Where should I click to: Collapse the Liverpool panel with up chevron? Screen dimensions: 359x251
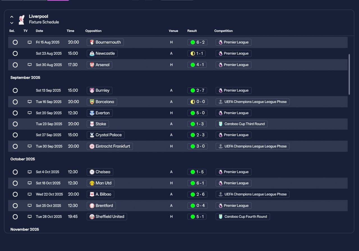point(12,17)
